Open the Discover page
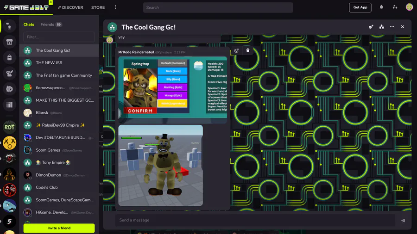The height and width of the screenshot is (234, 417). [70, 7]
